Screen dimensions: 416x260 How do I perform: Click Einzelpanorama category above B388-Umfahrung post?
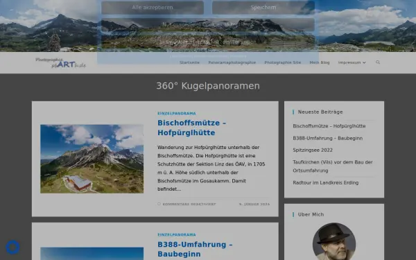pyautogui.click(x=177, y=235)
